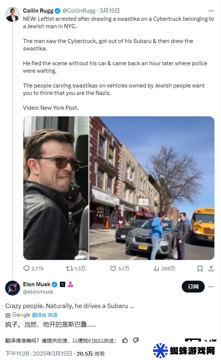Open the 3月15日 tweet date link
Screen dimensions: 221x360
[110, 10]
